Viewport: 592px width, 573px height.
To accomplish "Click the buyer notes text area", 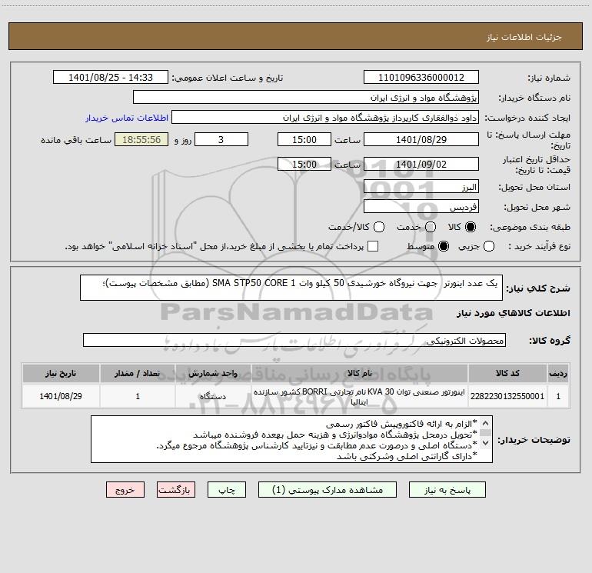I will coord(291,439).
